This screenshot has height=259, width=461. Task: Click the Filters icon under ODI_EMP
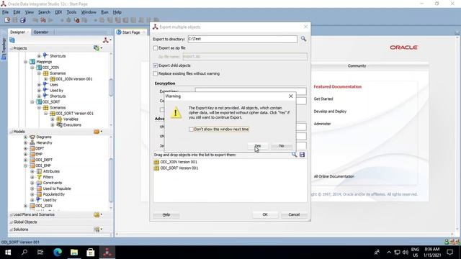(39, 177)
